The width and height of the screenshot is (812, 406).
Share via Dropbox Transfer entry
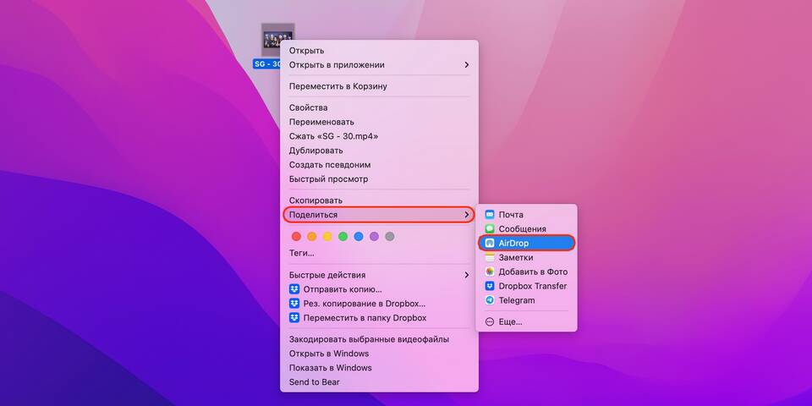(x=526, y=286)
